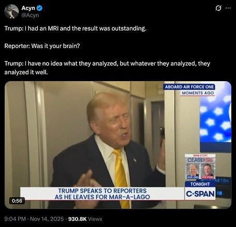
Task: Click the blue starred flag graphic
Action: tap(215, 117)
